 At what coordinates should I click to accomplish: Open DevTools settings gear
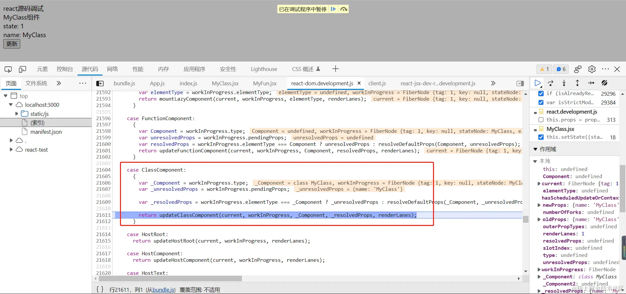592,69
